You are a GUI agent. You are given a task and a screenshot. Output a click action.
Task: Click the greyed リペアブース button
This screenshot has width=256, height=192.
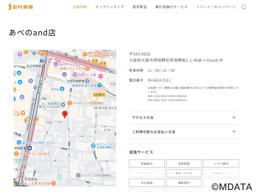[147, 173]
